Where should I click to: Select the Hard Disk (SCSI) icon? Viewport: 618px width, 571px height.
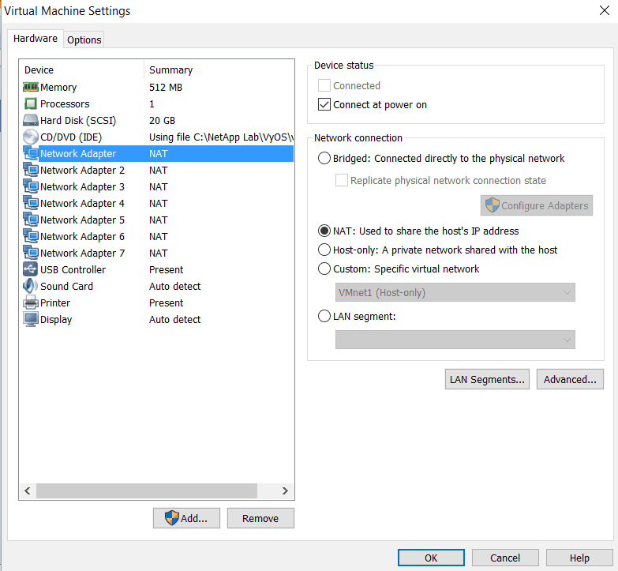31,120
